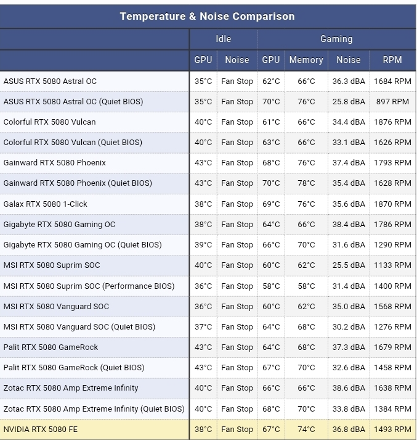Select the 36.3 dBA cell
Screen dimensions: 417x440
[349, 81]
